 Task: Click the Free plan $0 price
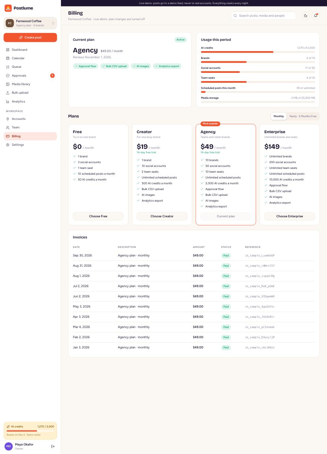point(77,147)
